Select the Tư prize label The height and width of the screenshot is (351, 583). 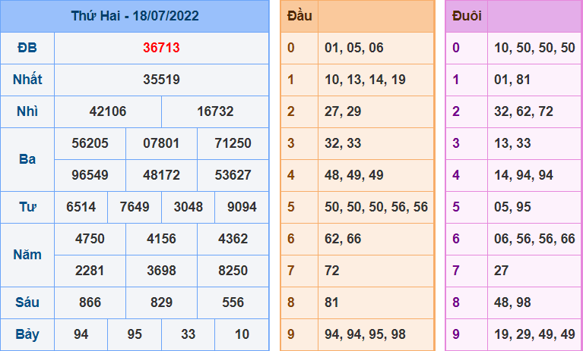(x=27, y=207)
